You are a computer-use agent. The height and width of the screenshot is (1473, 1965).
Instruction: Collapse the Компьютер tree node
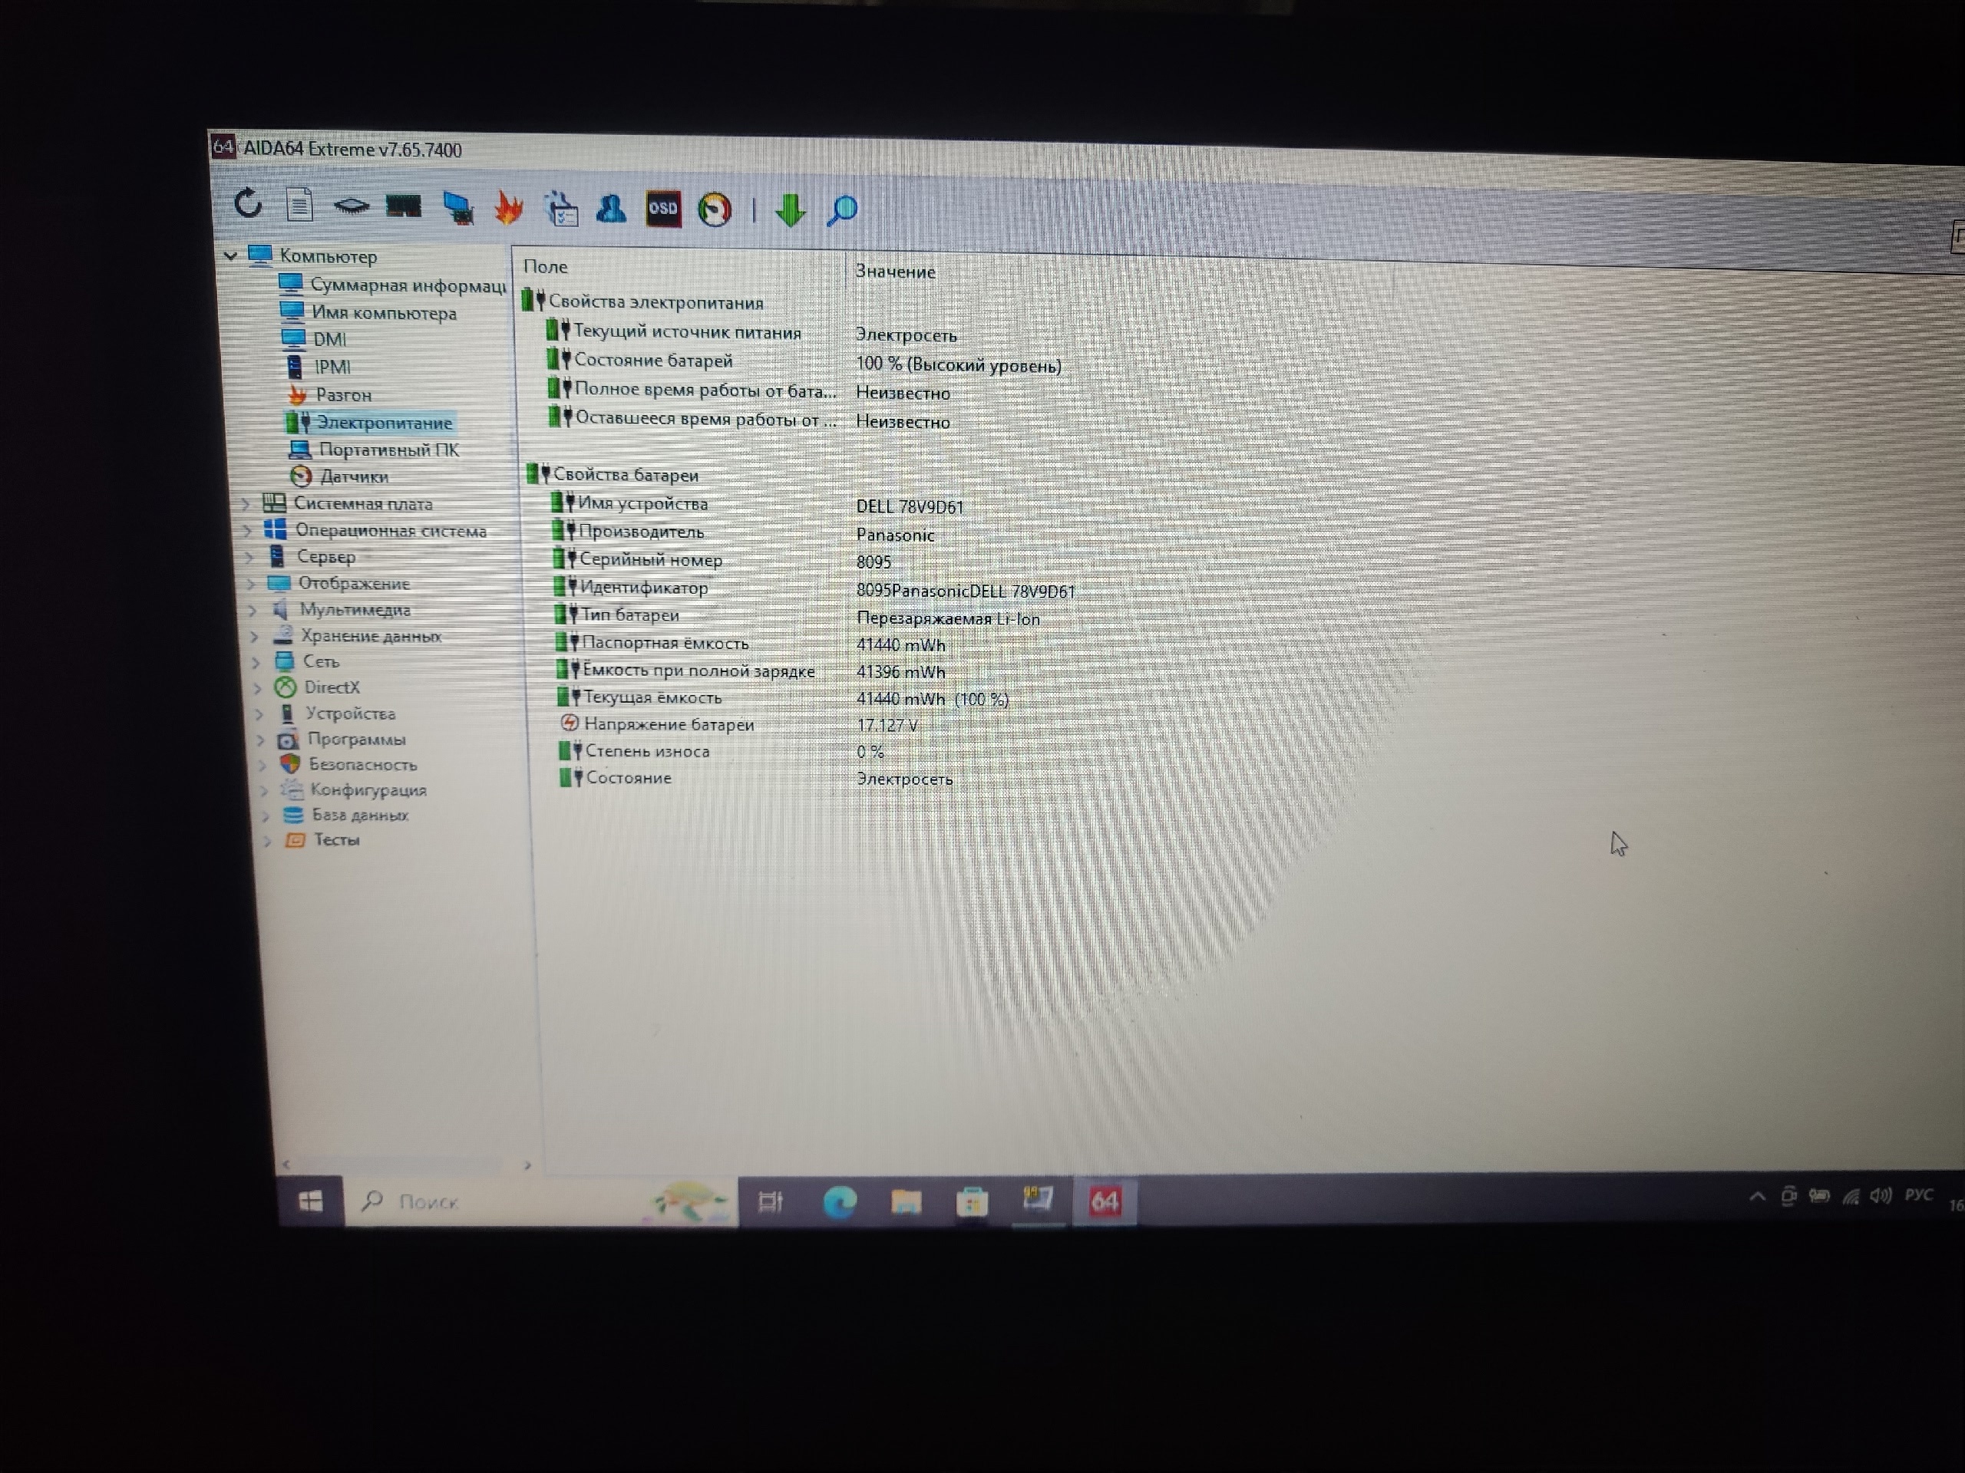(231, 255)
